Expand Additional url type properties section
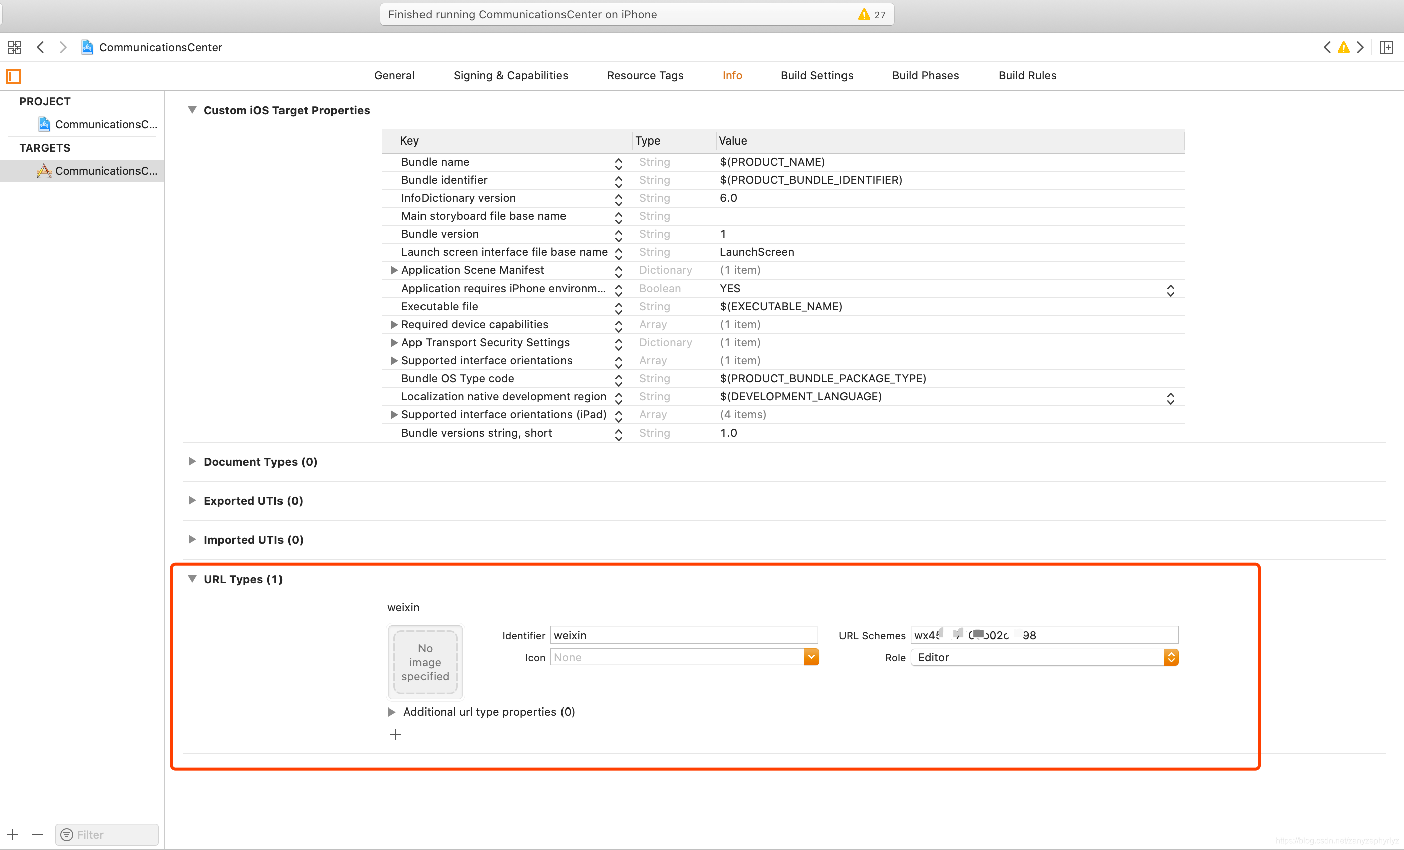 click(395, 712)
